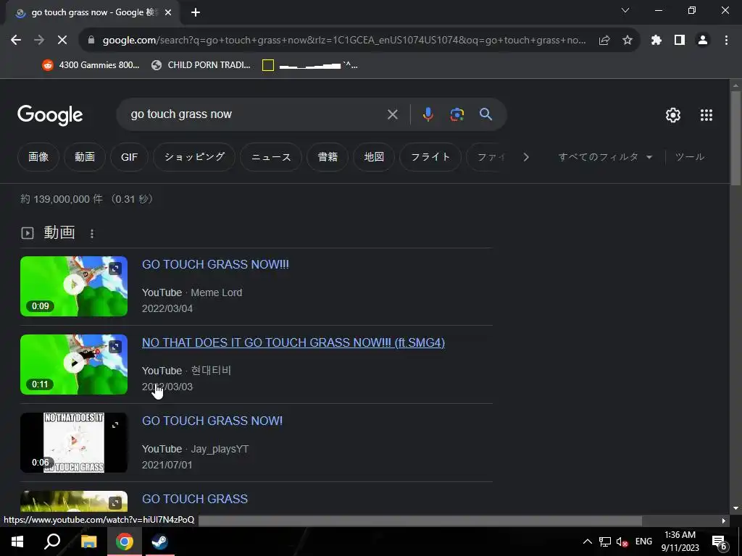Share this page from the address bar
This screenshot has height=556, width=742.
coord(604,41)
